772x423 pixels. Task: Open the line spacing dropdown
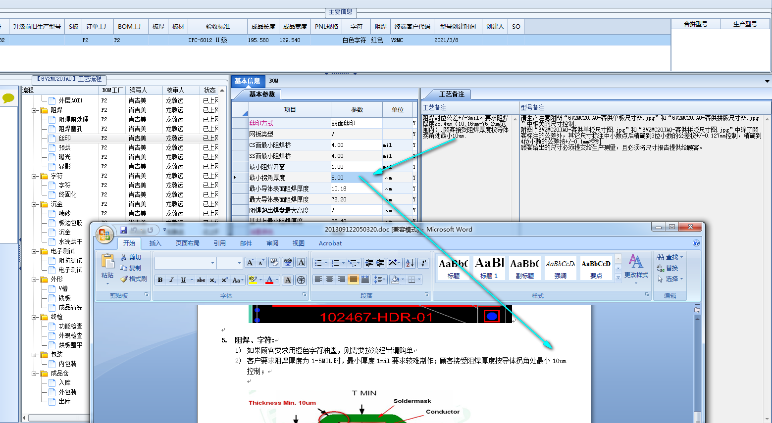(380, 280)
